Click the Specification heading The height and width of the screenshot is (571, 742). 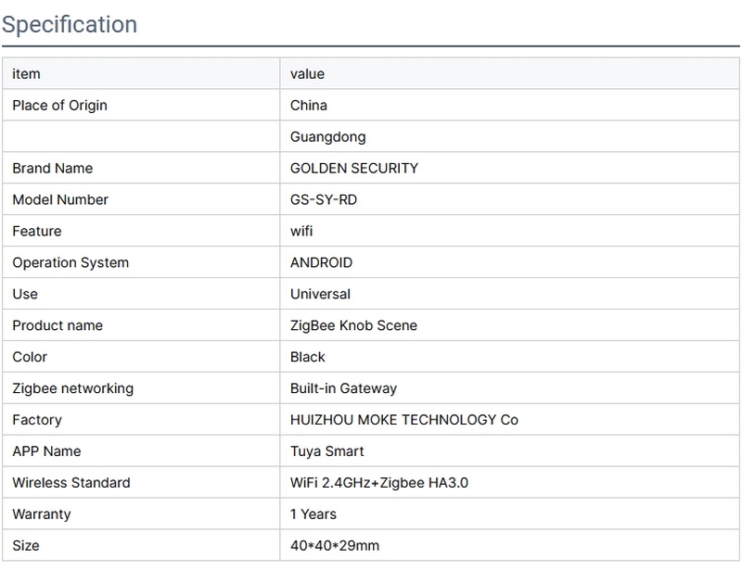pos(70,24)
